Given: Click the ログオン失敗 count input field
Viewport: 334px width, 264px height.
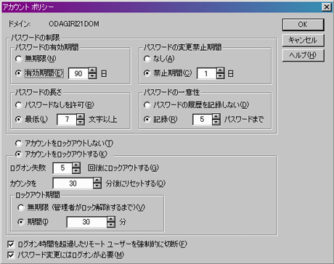Looking at the screenshot, I should click(62, 168).
